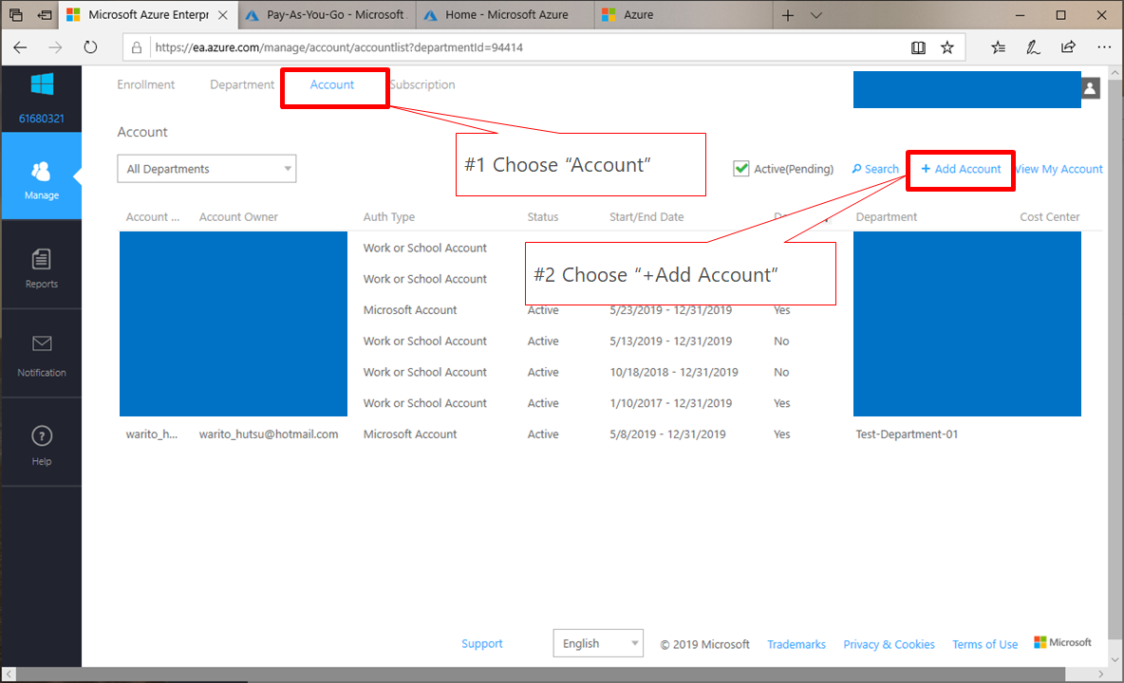The width and height of the screenshot is (1124, 683).
Task: Click the browser address bar URL
Action: coord(338,47)
